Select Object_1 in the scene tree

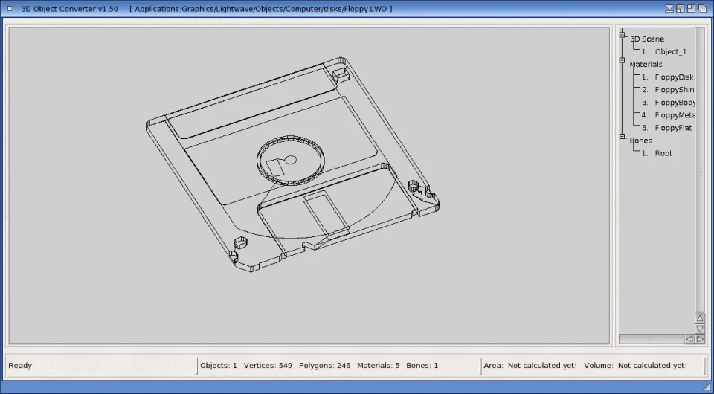click(x=670, y=52)
